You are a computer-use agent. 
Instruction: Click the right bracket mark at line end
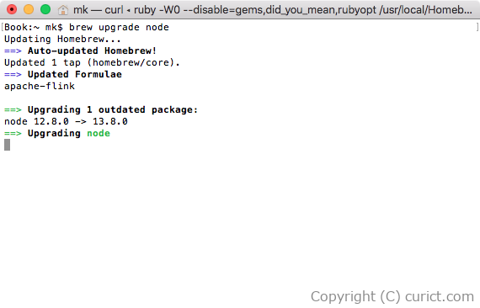(477, 27)
